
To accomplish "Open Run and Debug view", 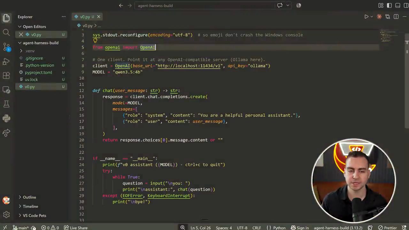I will point(6,61).
